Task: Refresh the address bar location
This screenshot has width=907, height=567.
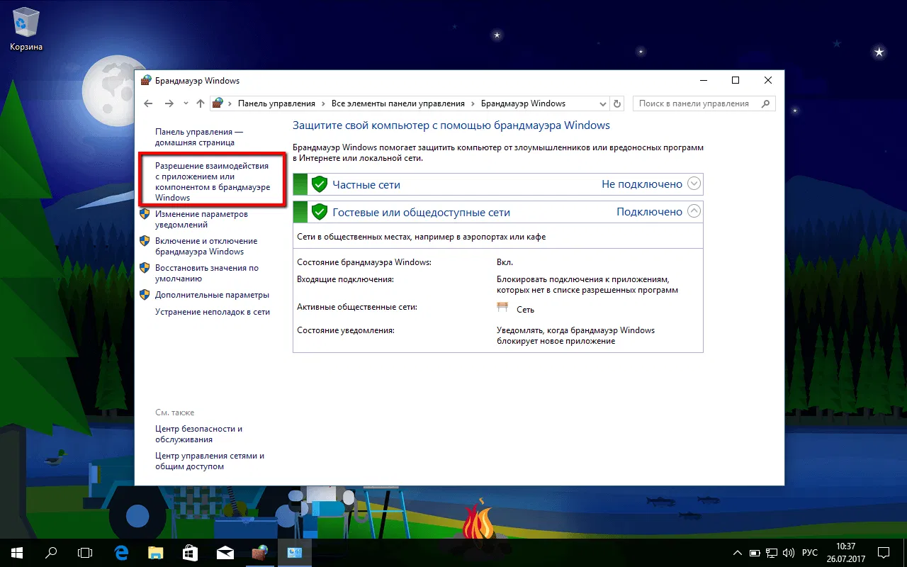Action: coord(618,103)
